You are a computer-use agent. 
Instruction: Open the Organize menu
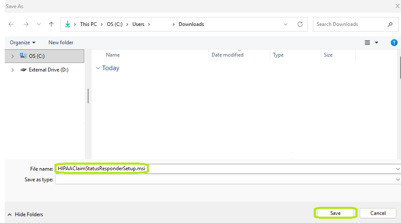(x=23, y=43)
